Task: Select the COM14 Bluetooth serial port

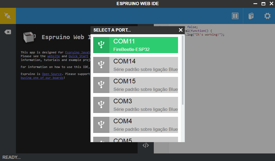Action: tap(135, 65)
